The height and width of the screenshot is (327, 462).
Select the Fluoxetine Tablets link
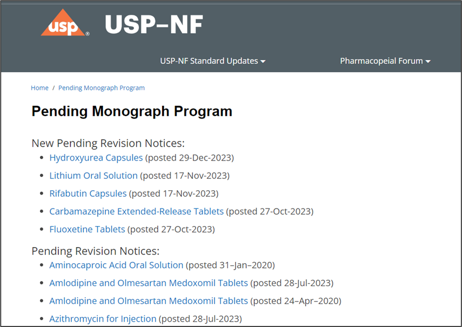coord(87,230)
